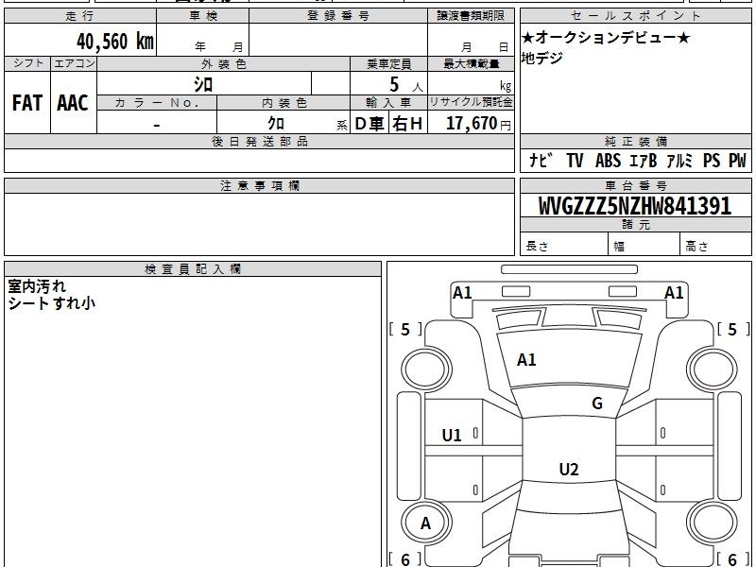Image resolution: width=756 pixels, height=567 pixels.
Task: Click シフト shift header
Action: (x=28, y=63)
